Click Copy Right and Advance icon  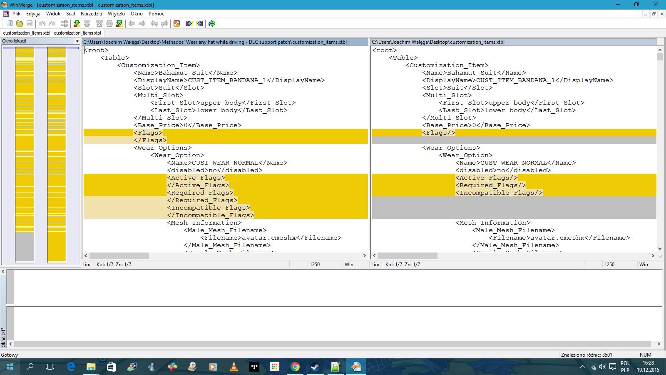(x=154, y=24)
